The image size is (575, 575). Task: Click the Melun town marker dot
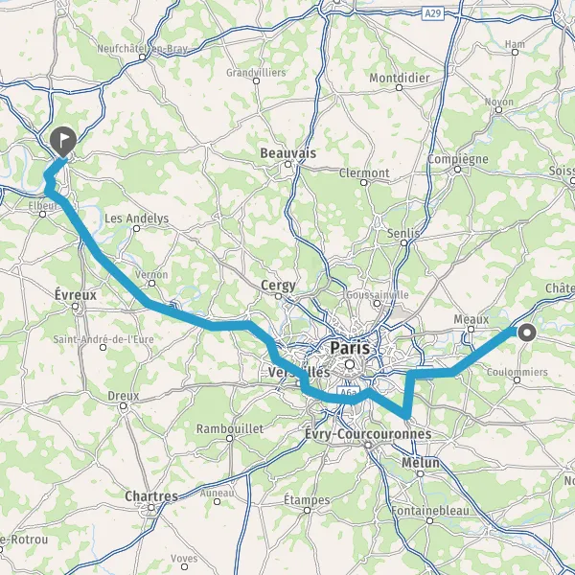pos(421,473)
